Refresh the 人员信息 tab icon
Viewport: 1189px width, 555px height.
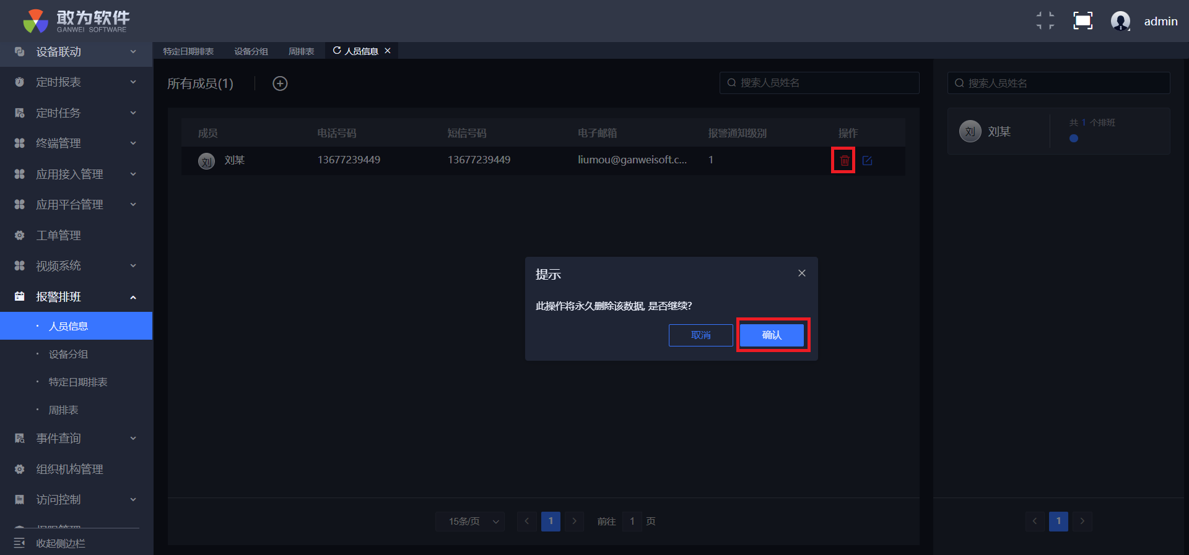pyautogui.click(x=337, y=51)
